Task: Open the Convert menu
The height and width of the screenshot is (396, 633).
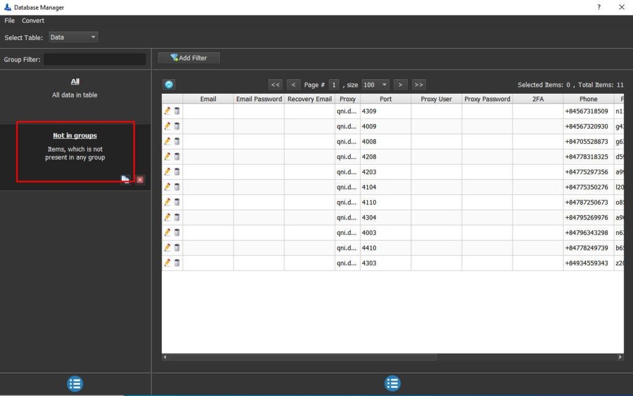Action: (x=32, y=20)
